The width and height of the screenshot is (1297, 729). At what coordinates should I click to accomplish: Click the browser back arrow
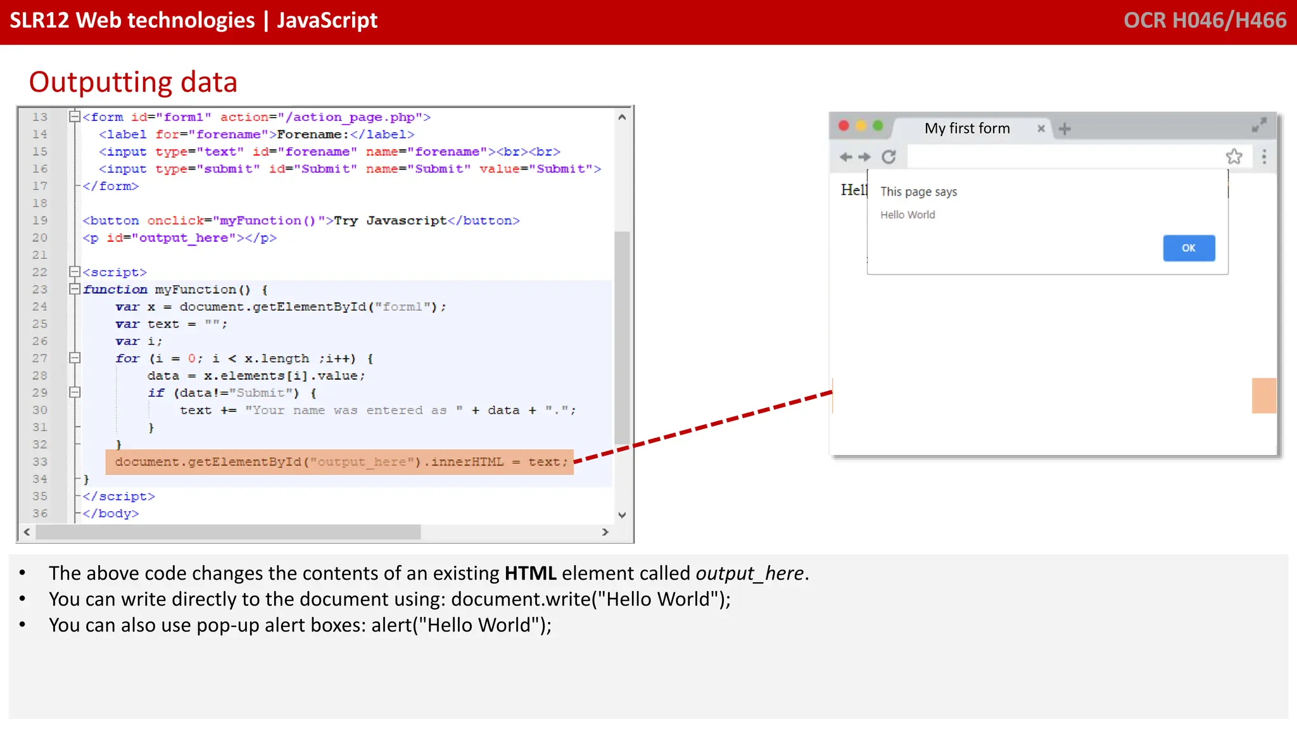tap(845, 157)
